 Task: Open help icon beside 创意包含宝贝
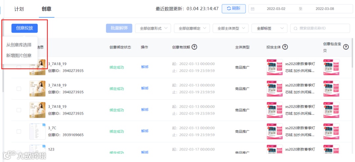click(346, 47)
